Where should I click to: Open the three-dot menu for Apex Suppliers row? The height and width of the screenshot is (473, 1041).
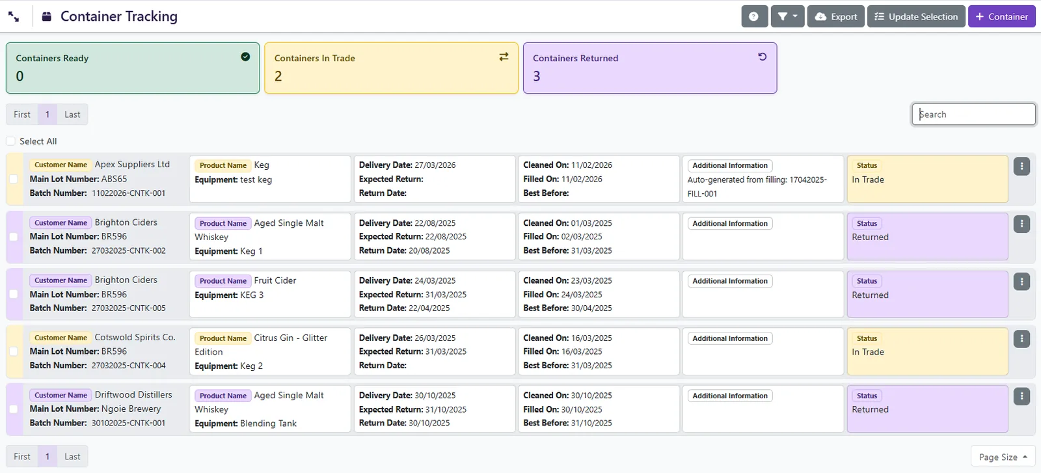pyautogui.click(x=1021, y=167)
